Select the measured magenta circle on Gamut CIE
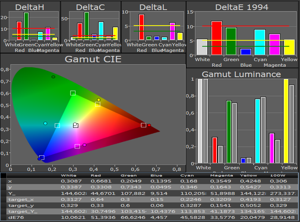 [x=85, y=145]
